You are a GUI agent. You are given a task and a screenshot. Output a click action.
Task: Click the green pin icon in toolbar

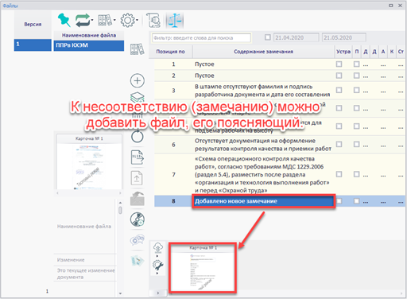[x=64, y=20]
